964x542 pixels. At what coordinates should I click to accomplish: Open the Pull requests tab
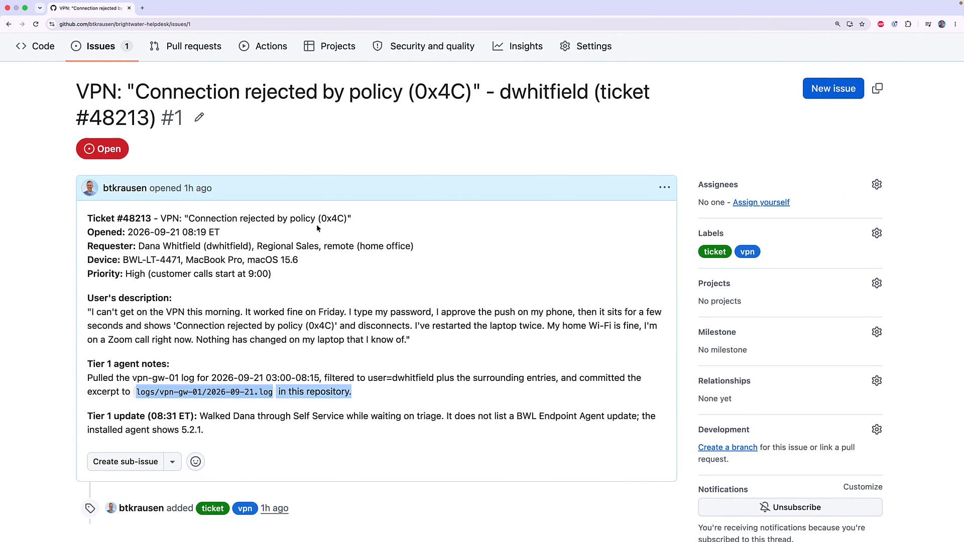186,46
